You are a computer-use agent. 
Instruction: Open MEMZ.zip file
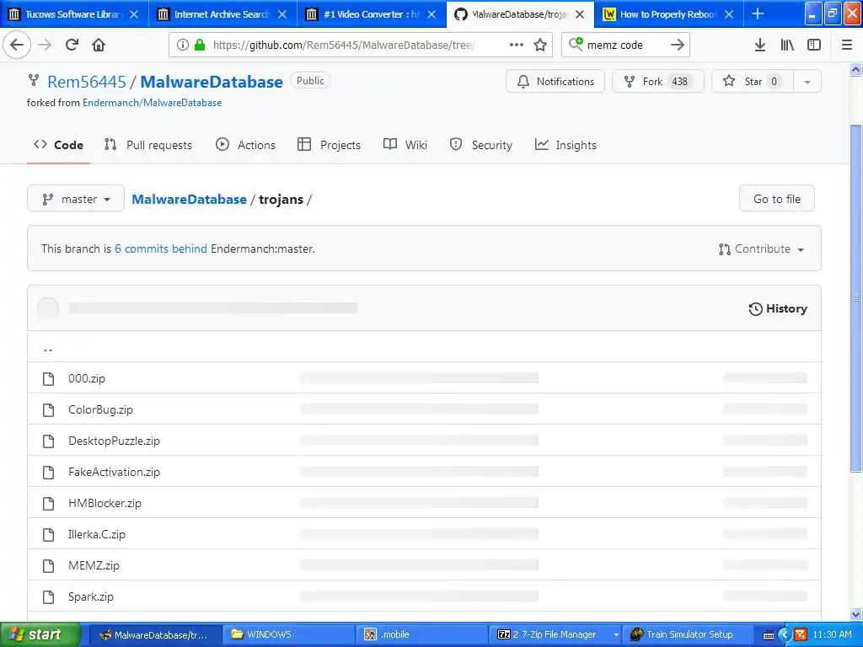coord(94,565)
